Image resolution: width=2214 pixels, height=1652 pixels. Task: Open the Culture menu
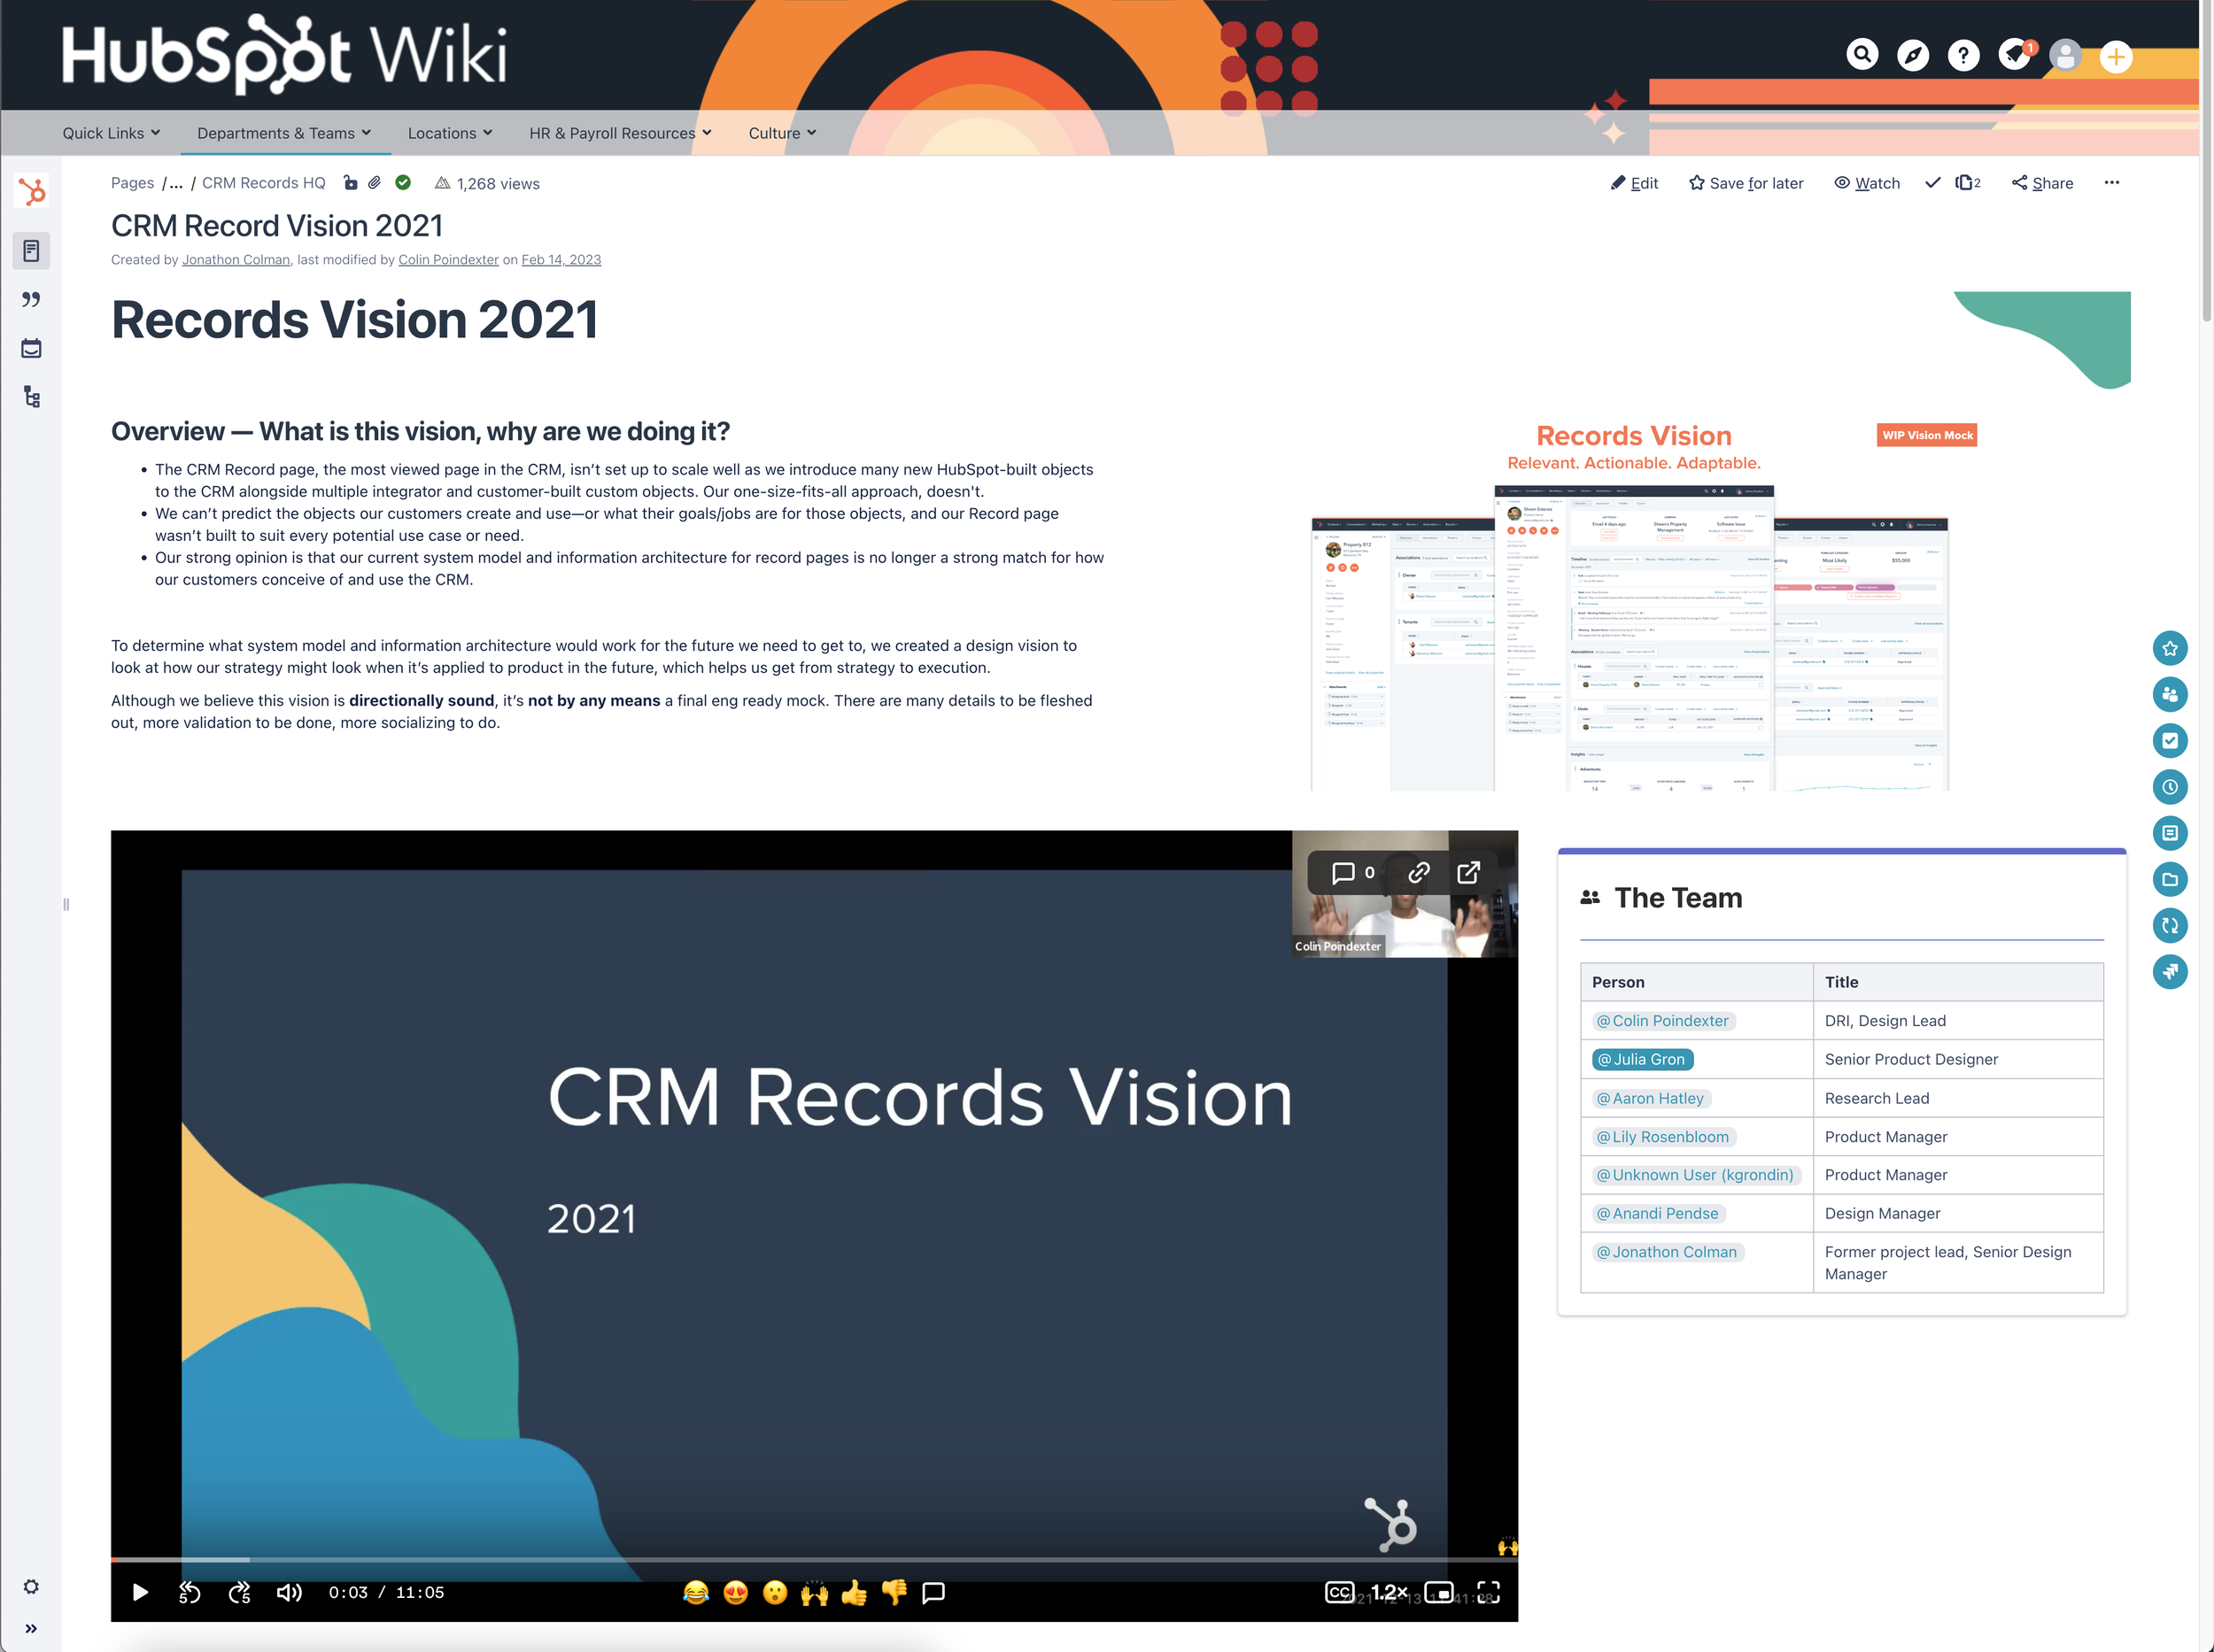pyautogui.click(x=782, y=133)
